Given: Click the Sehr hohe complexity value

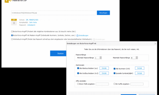Looking at the screenshot, I should [x=33, y=22].
